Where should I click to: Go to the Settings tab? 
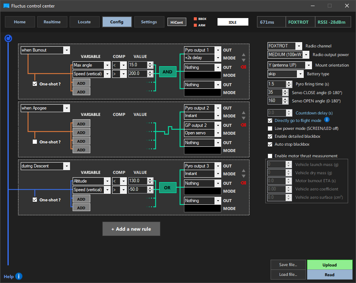[149, 22]
